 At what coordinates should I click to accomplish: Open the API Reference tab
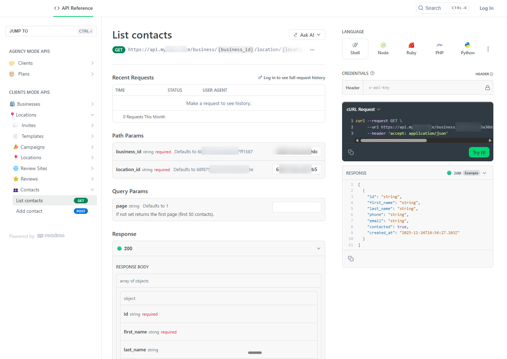coord(74,8)
